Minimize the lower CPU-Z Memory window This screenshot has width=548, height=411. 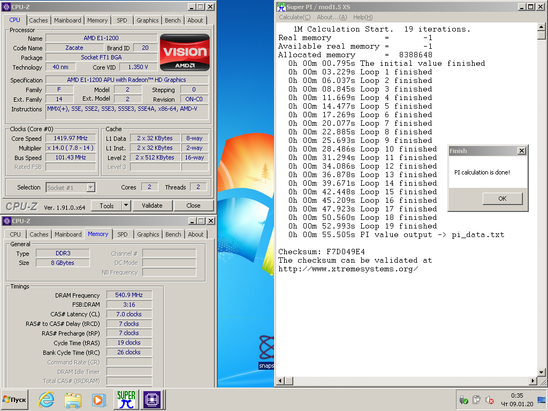[x=192, y=221]
